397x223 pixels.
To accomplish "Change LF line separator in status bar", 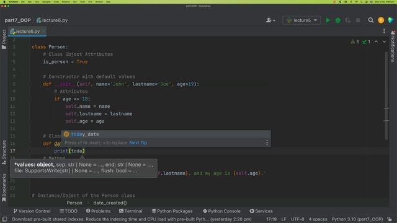I will (x=284, y=219).
